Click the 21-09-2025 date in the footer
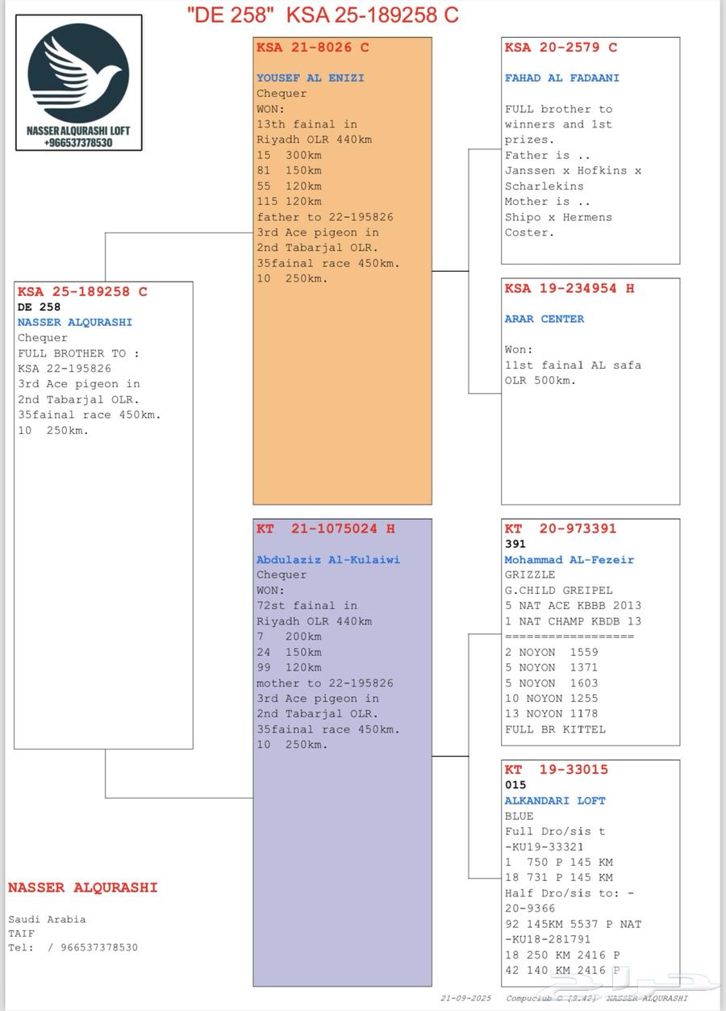 pyautogui.click(x=465, y=999)
